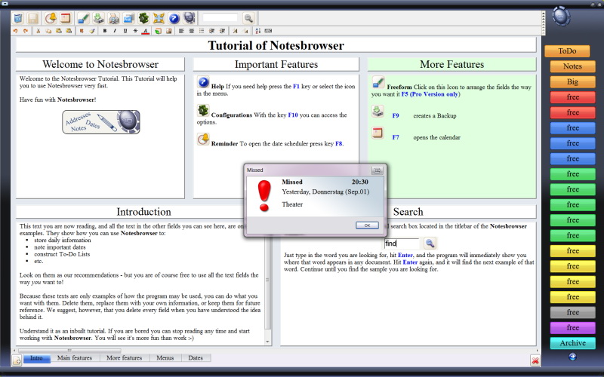604x377 pixels.
Task: Click the new page icon left of tabs
Action: pos(17,360)
